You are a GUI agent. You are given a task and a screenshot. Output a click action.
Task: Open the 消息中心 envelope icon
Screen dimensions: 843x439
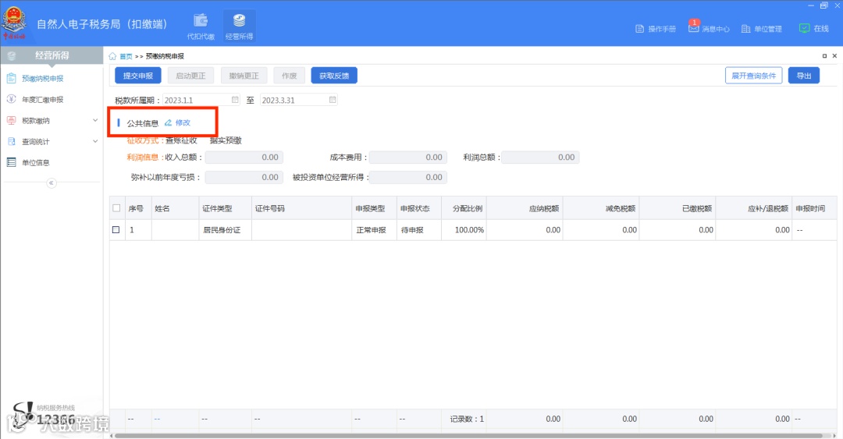(694, 28)
